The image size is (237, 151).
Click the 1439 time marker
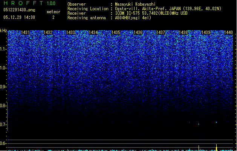pos(206,32)
